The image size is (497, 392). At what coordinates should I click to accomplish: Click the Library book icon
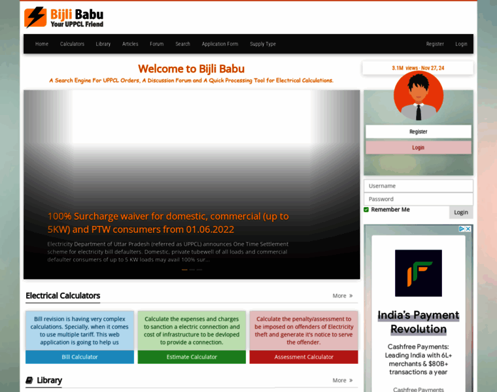click(x=29, y=380)
